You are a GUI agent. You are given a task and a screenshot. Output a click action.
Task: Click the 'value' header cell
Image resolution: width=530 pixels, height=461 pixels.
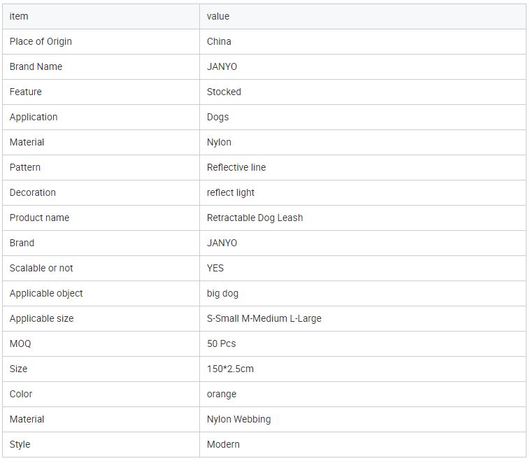(218, 16)
